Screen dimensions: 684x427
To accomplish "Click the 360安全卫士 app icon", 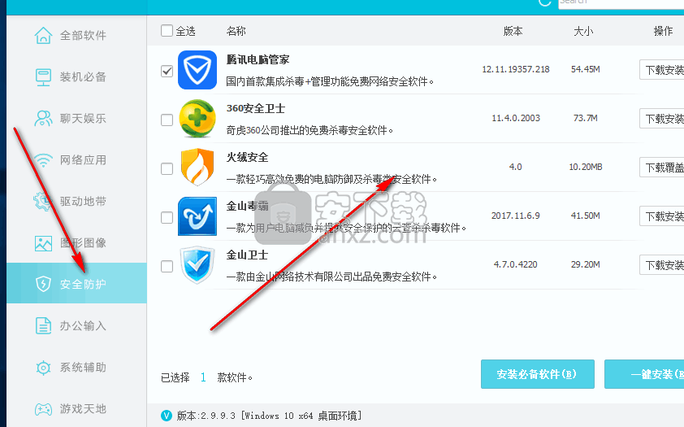I will (197, 119).
